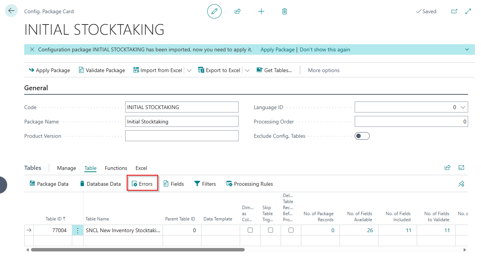Click the Package Name field
This screenshot has height=265, width=481.
click(182, 122)
